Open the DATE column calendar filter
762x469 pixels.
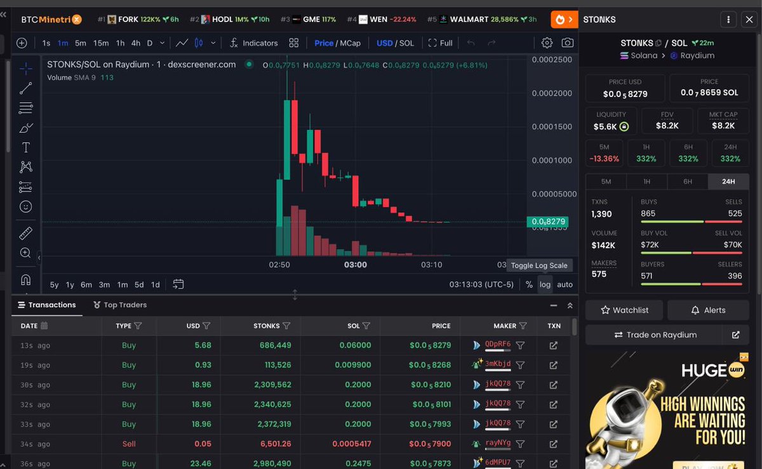click(44, 326)
